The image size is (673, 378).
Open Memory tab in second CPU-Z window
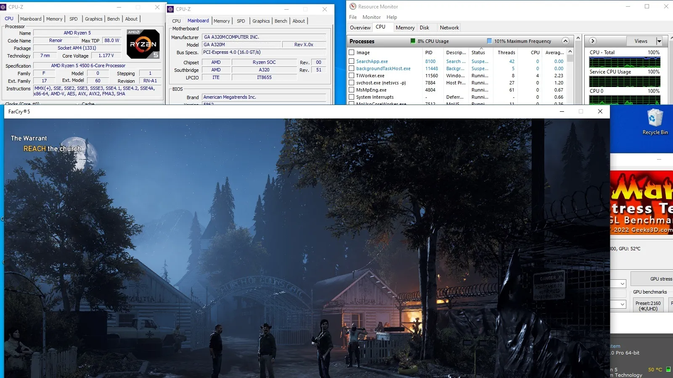(x=222, y=21)
